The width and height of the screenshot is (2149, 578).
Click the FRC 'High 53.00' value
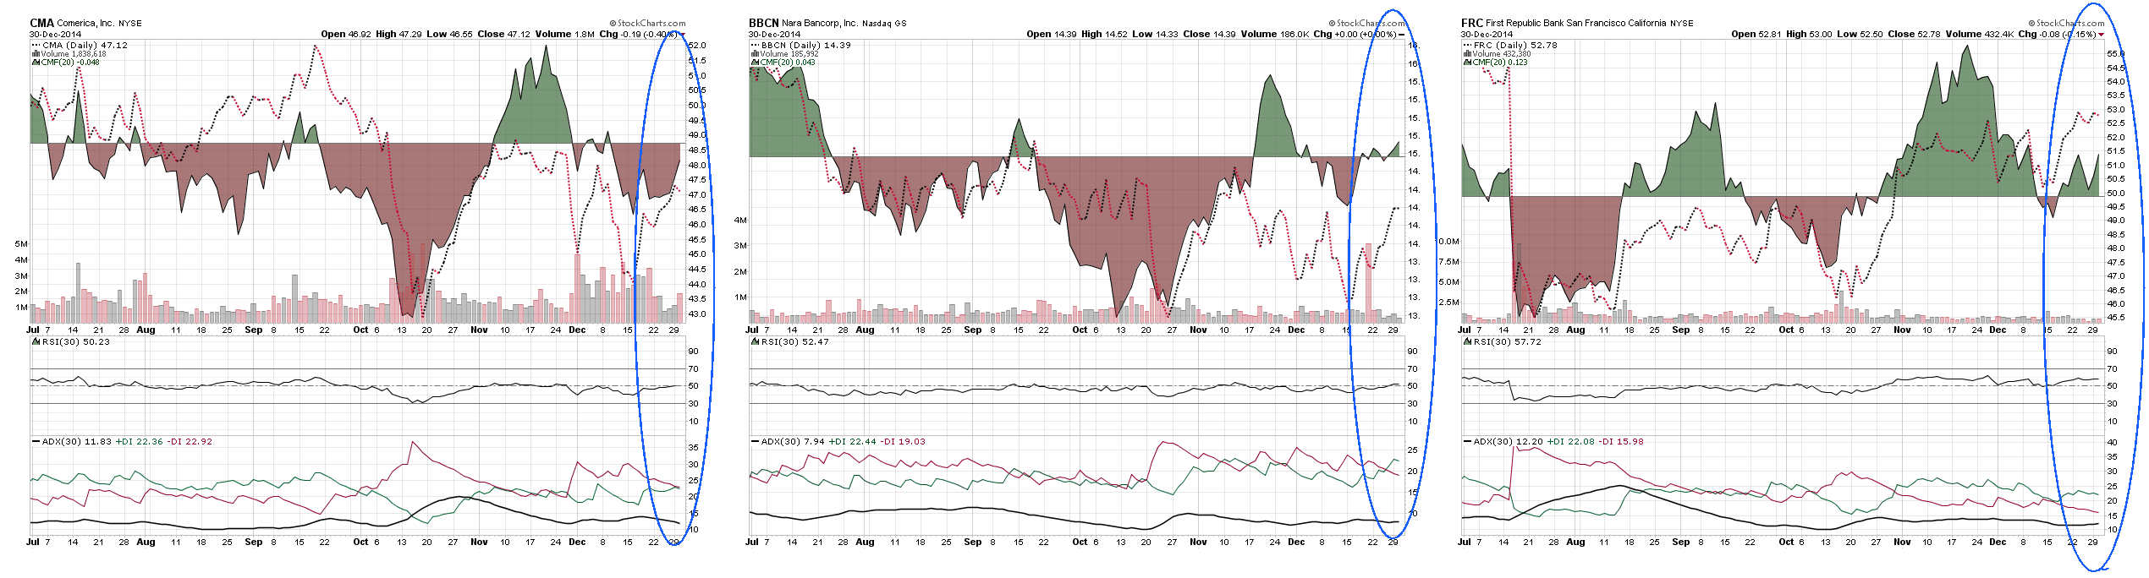(1809, 34)
